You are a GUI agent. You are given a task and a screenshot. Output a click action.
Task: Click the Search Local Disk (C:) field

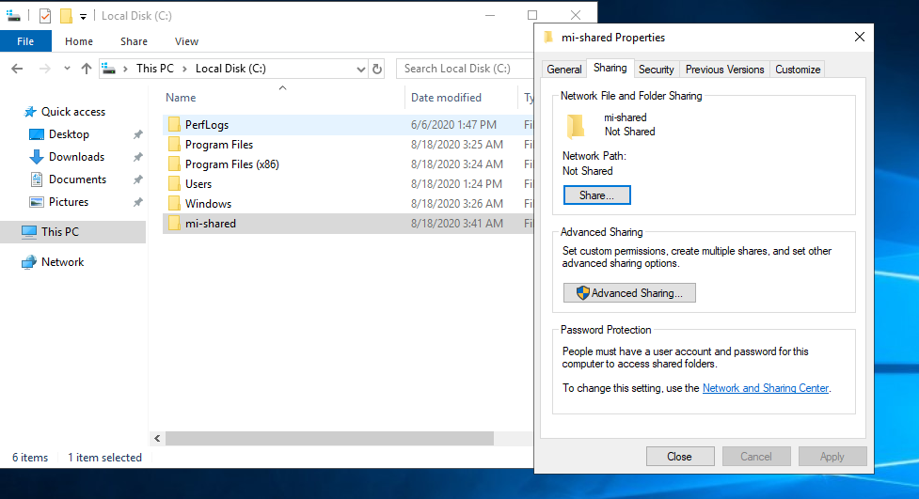[465, 69]
